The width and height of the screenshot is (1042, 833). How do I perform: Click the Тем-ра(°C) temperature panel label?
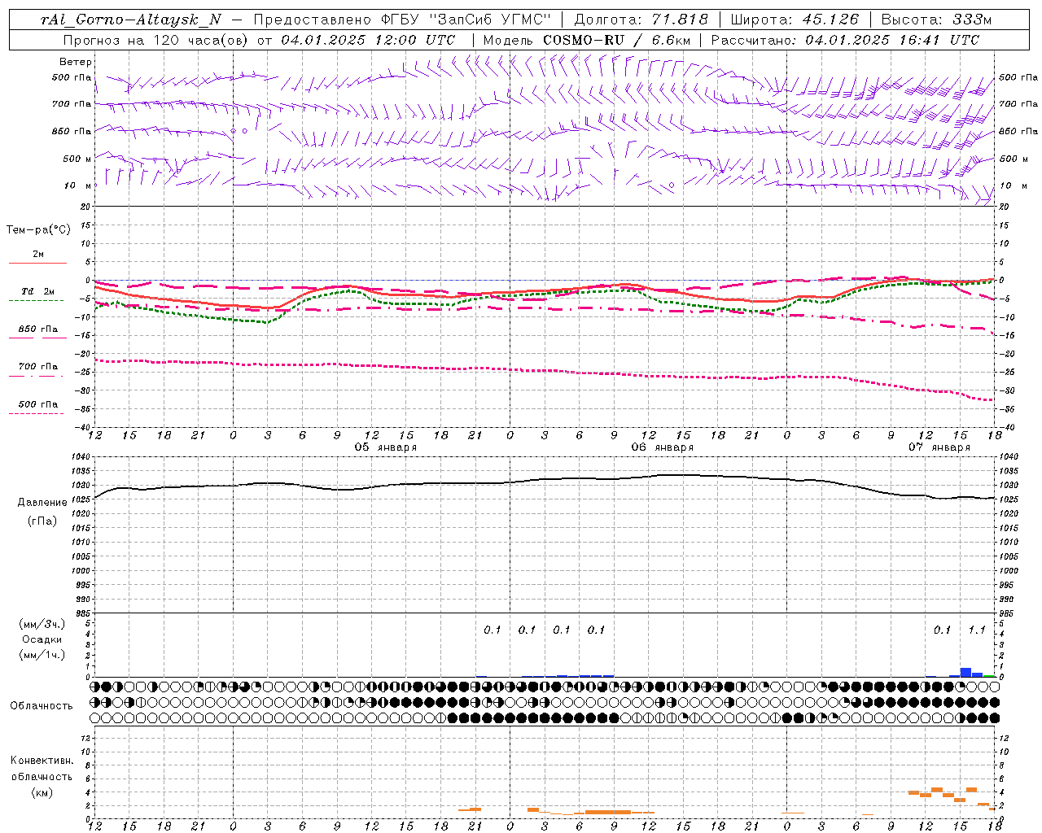(x=38, y=230)
